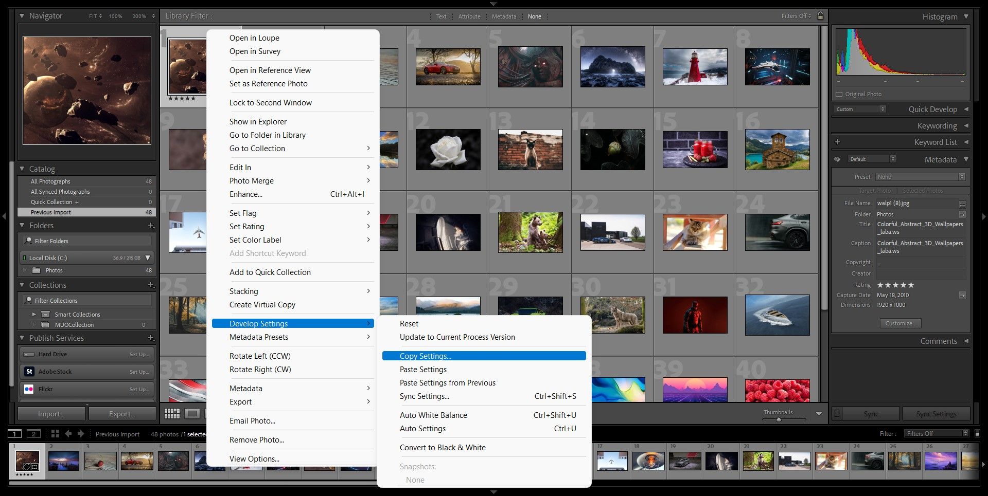Click the plus icon beside Keyword List
988x496 pixels.
pos(837,142)
